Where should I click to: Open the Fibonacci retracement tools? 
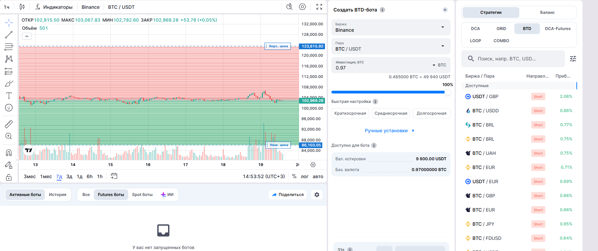[x=9, y=47]
